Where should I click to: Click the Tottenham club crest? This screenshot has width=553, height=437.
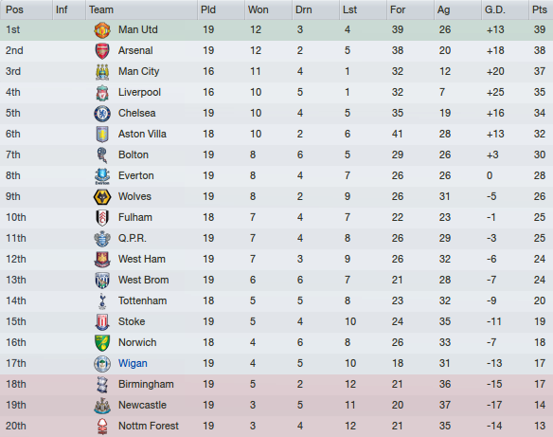(102, 300)
